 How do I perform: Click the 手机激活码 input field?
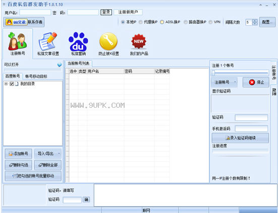point(251,129)
